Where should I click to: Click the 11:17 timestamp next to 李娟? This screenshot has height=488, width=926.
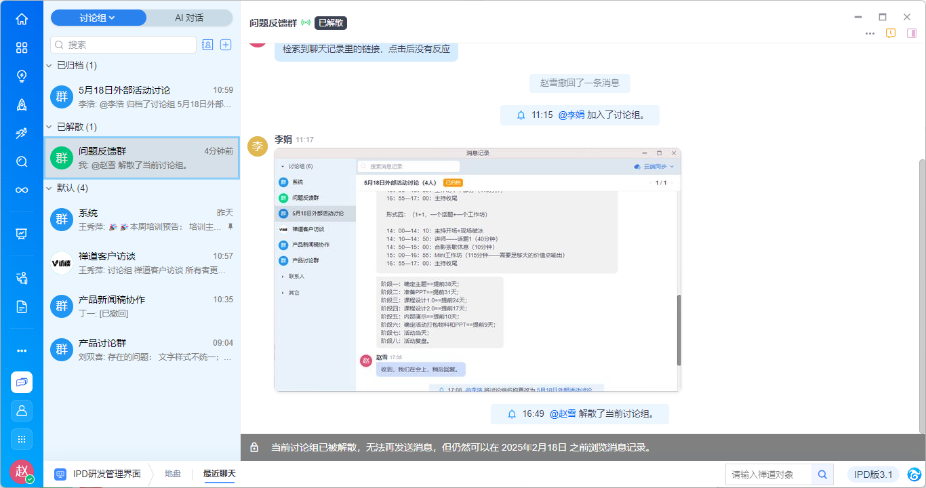[x=305, y=140]
